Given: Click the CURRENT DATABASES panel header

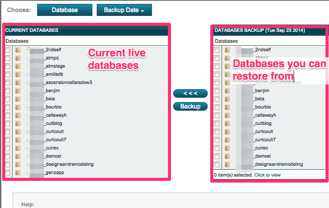Looking at the screenshot, I should (86, 30).
